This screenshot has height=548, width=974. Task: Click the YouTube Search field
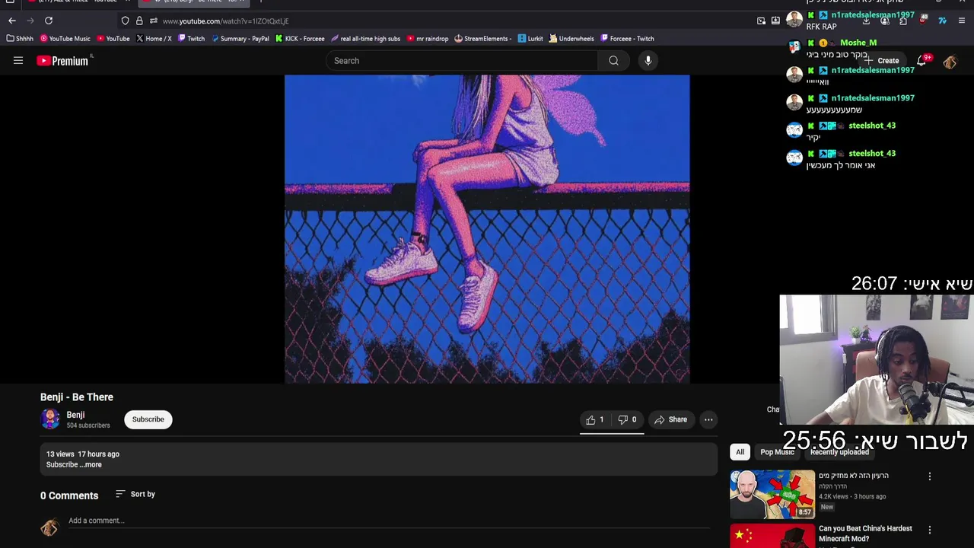coord(462,61)
